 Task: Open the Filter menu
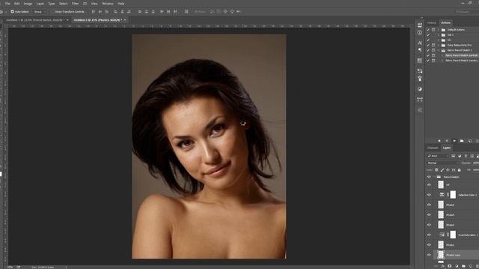pyautogui.click(x=75, y=4)
